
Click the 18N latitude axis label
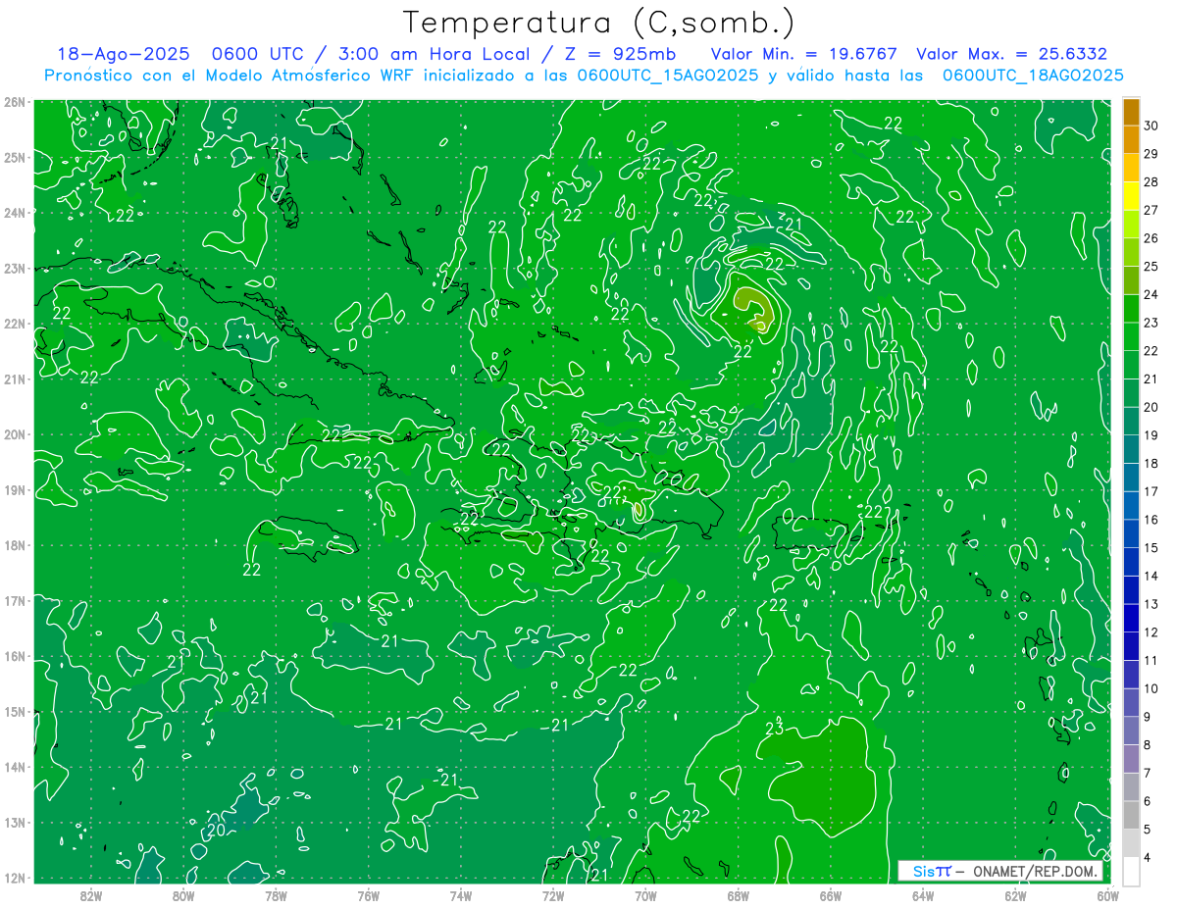15,545
